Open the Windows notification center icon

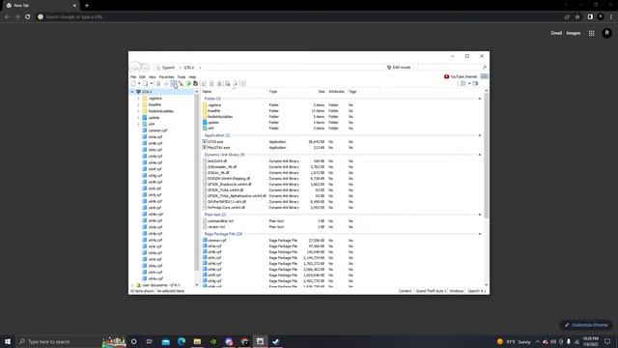[607, 341]
